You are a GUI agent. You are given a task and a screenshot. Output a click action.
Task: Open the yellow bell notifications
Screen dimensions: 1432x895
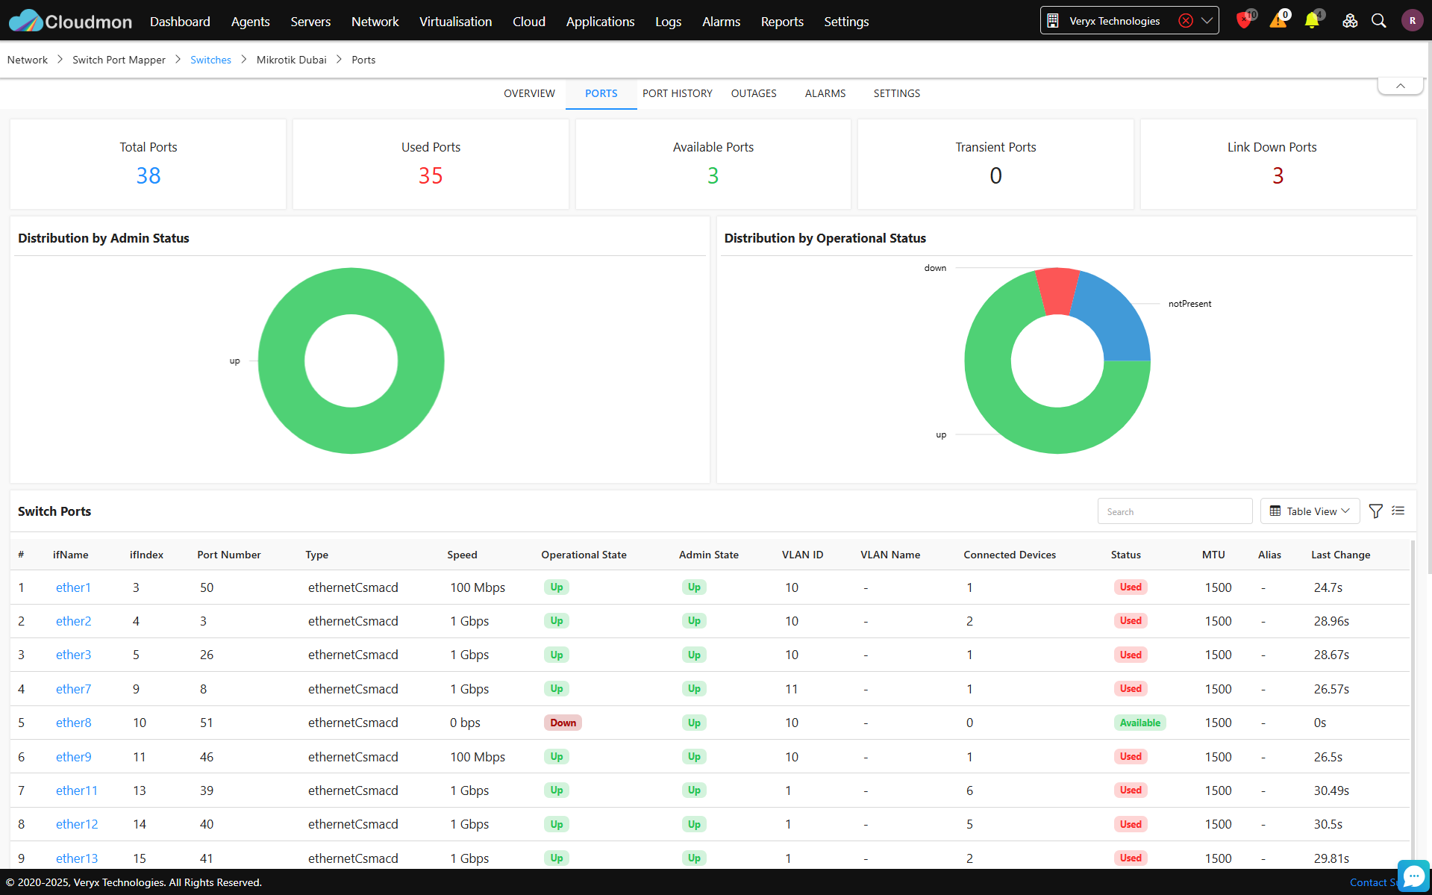1312,20
